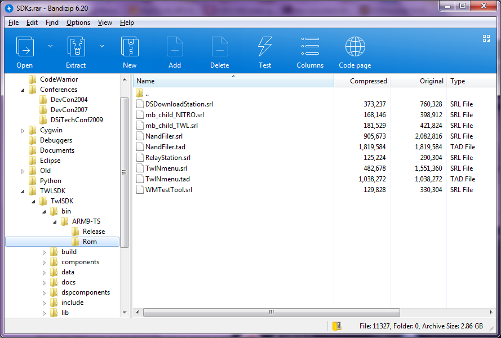501x338 pixels.
Task: Select the Release folder in tree
Action: (x=94, y=232)
